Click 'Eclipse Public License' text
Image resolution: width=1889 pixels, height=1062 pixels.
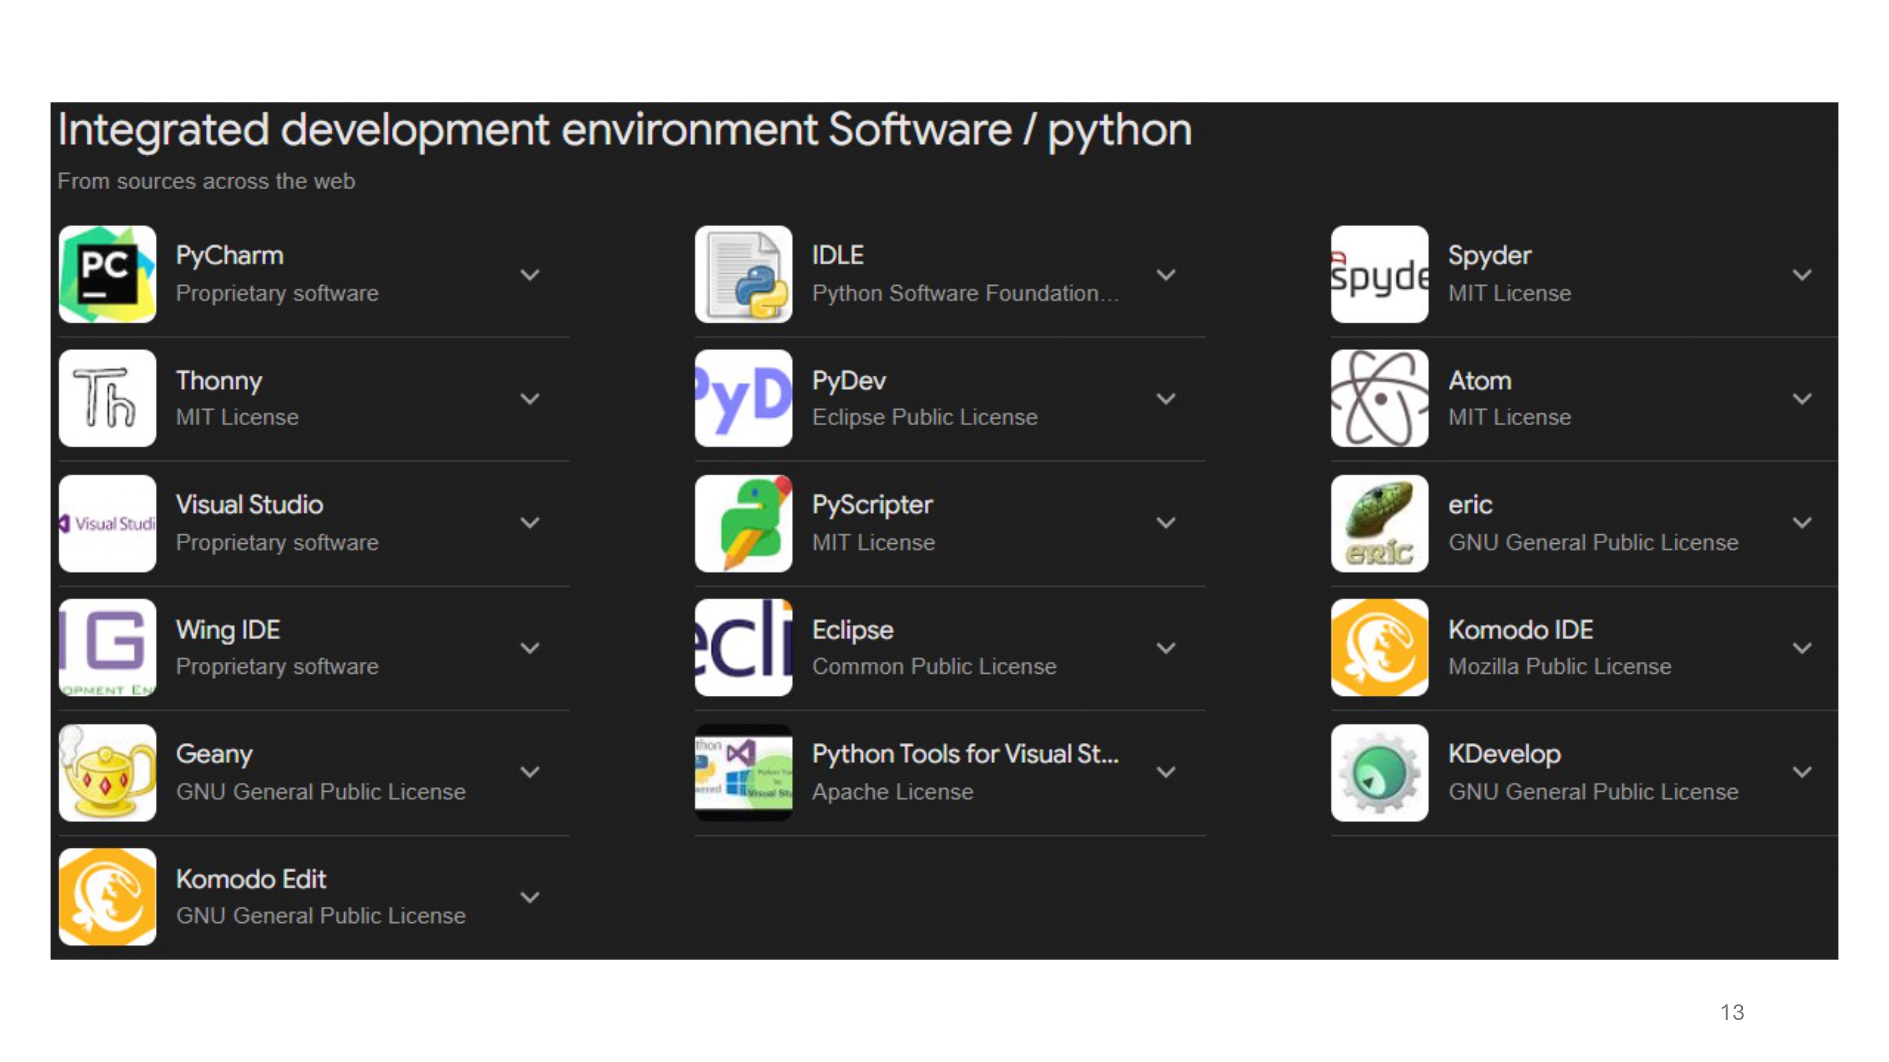tap(925, 417)
